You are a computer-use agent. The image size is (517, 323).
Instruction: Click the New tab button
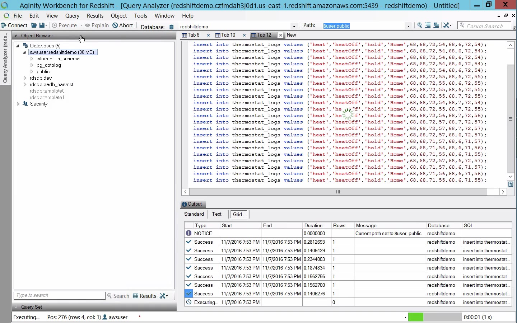[291, 35]
